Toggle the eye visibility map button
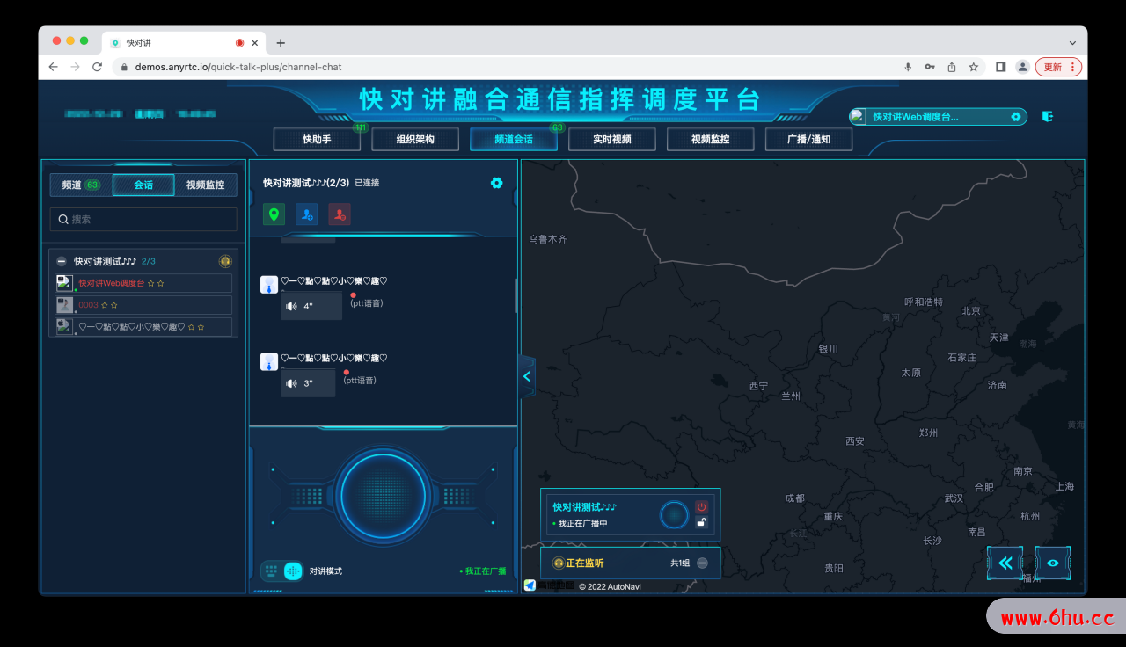This screenshot has width=1126, height=647. click(1053, 563)
